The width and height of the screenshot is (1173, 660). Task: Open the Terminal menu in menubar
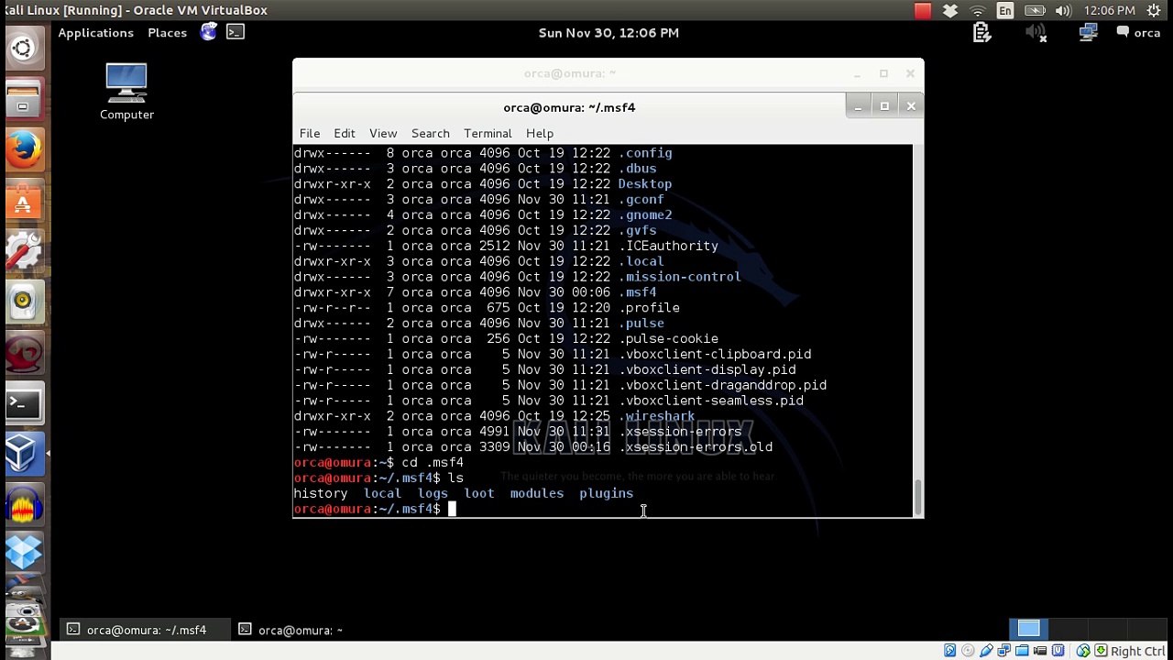[488, 134]
